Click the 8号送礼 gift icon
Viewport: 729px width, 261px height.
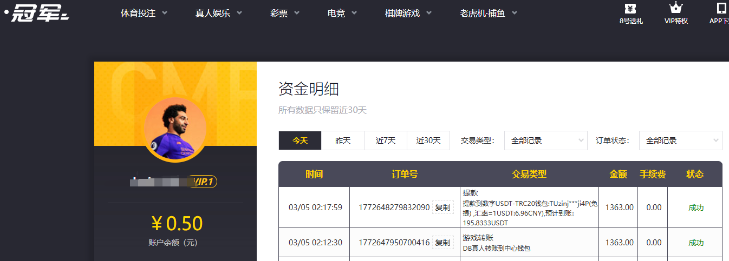630,9
